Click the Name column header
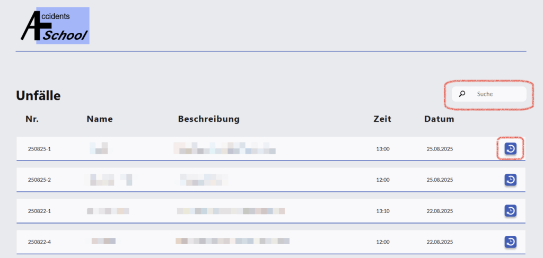Screen dimensions: 543x258 (x=100, y=119)
